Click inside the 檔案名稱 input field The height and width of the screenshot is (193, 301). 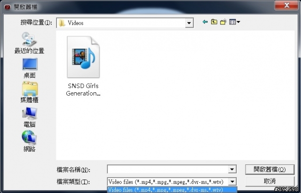168,169
